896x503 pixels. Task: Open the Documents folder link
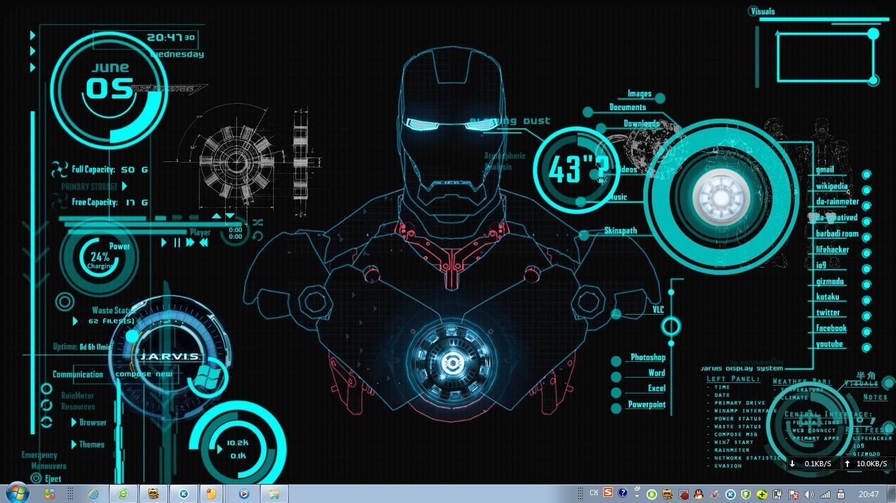click(x=628, y=108)
